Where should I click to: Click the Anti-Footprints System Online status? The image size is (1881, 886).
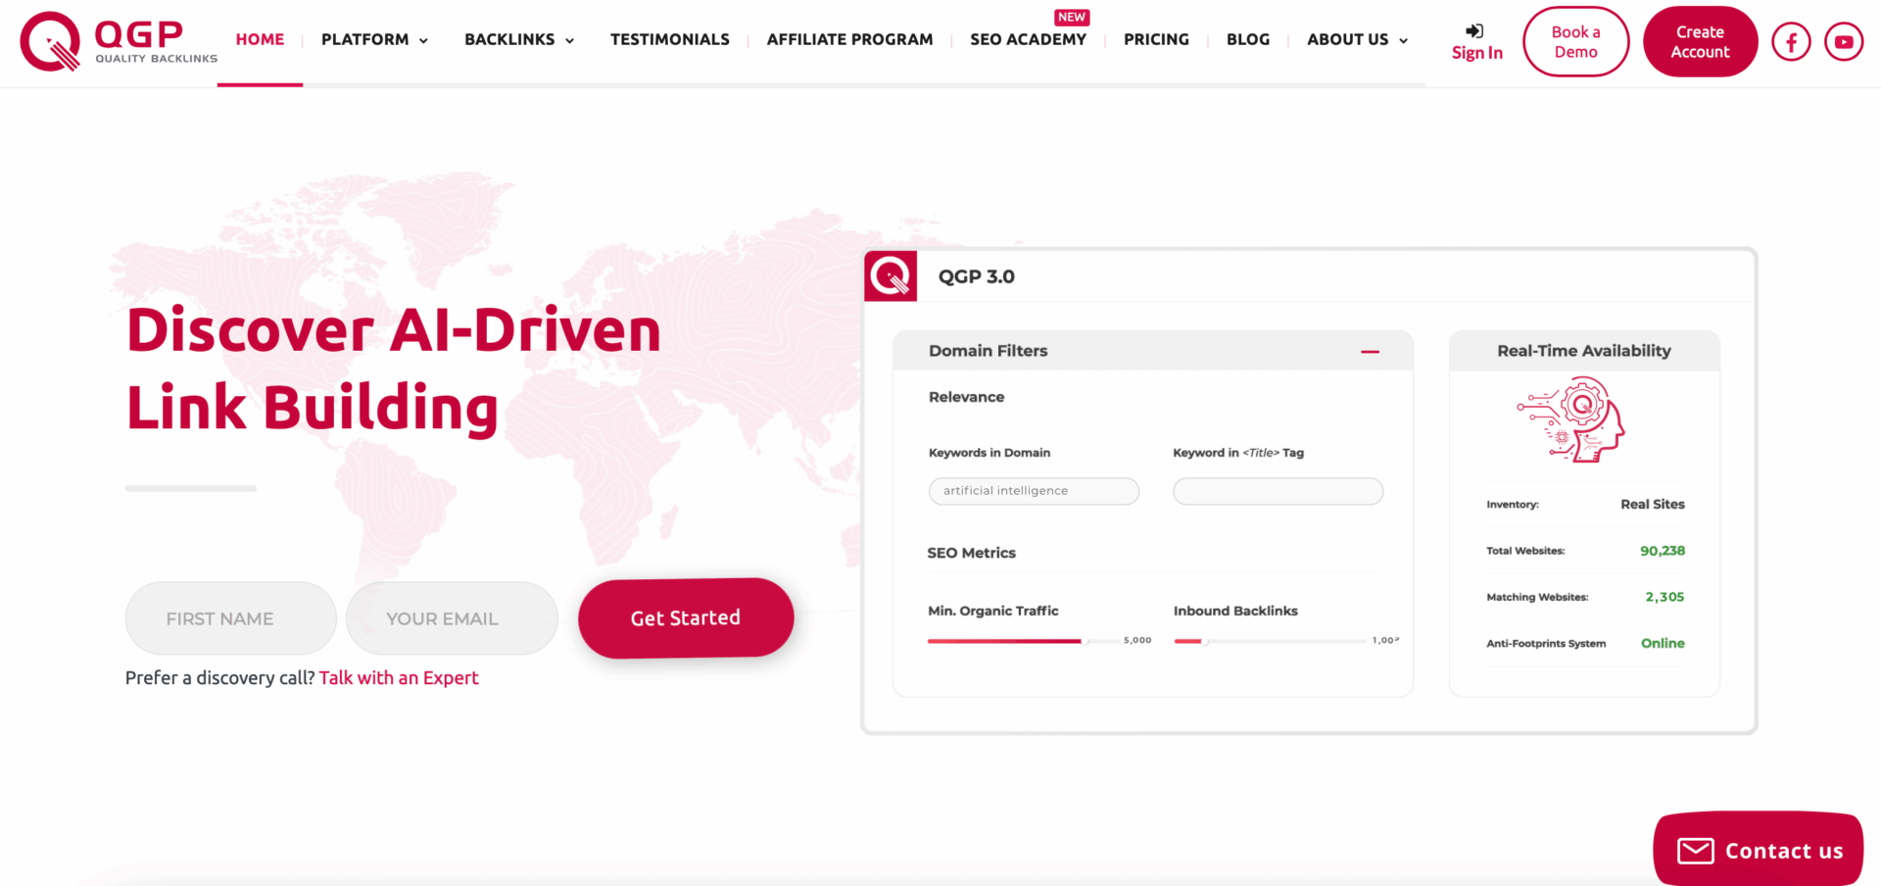(x=1663, y=643)
